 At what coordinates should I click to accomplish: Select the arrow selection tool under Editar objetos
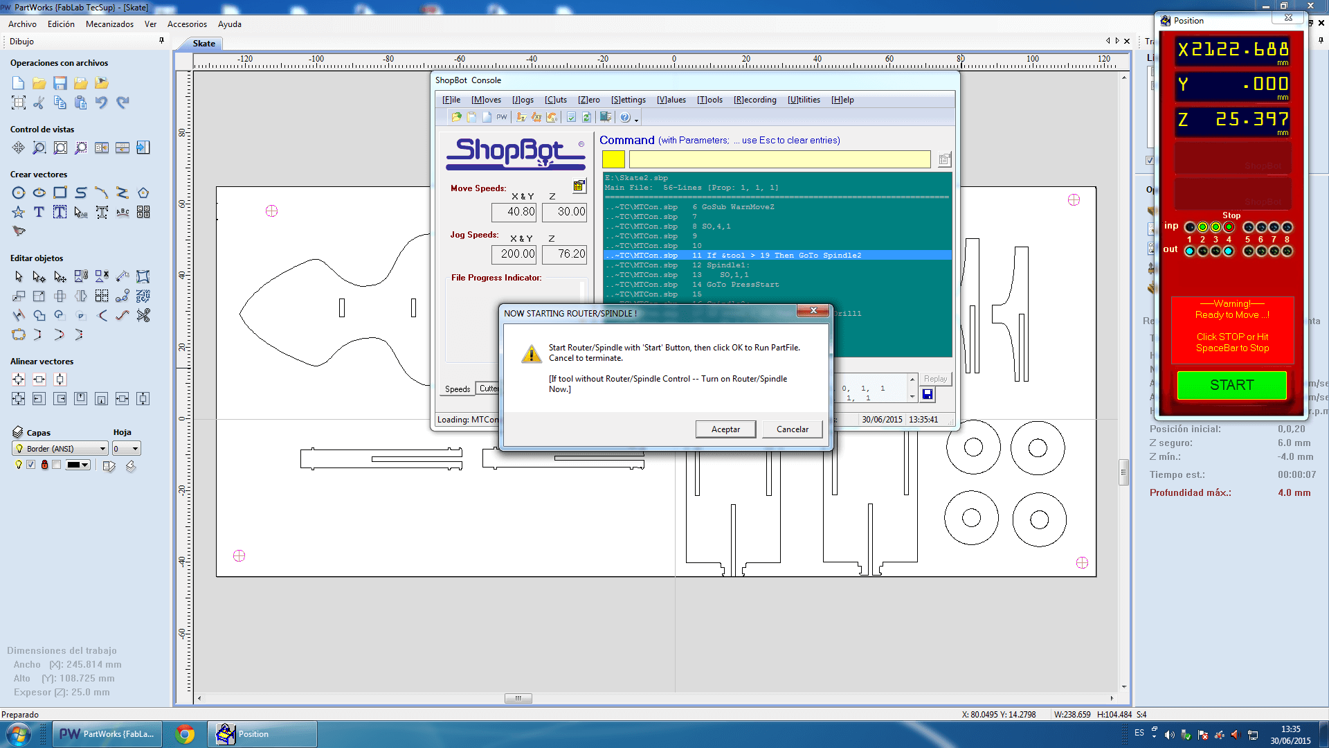coord(19,276)
